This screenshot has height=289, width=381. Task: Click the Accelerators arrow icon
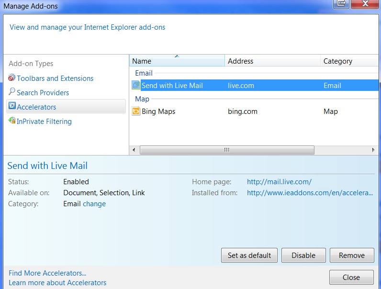coord(12,106)
